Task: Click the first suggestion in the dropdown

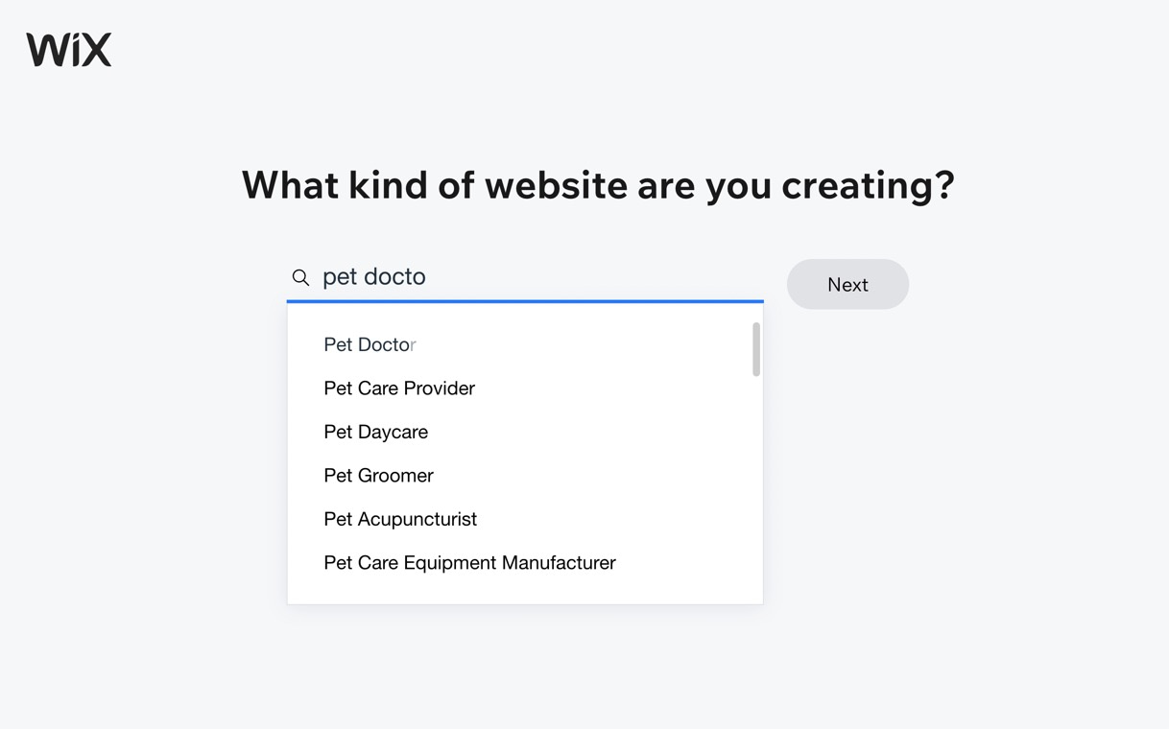Action: (370, 344)
